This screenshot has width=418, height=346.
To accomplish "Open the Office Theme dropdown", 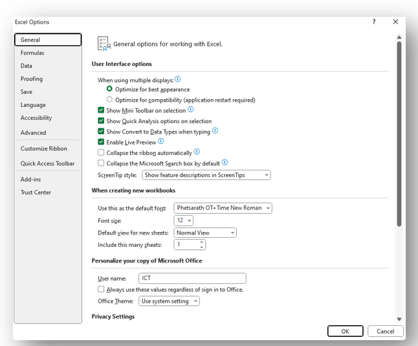I will 169,301.
